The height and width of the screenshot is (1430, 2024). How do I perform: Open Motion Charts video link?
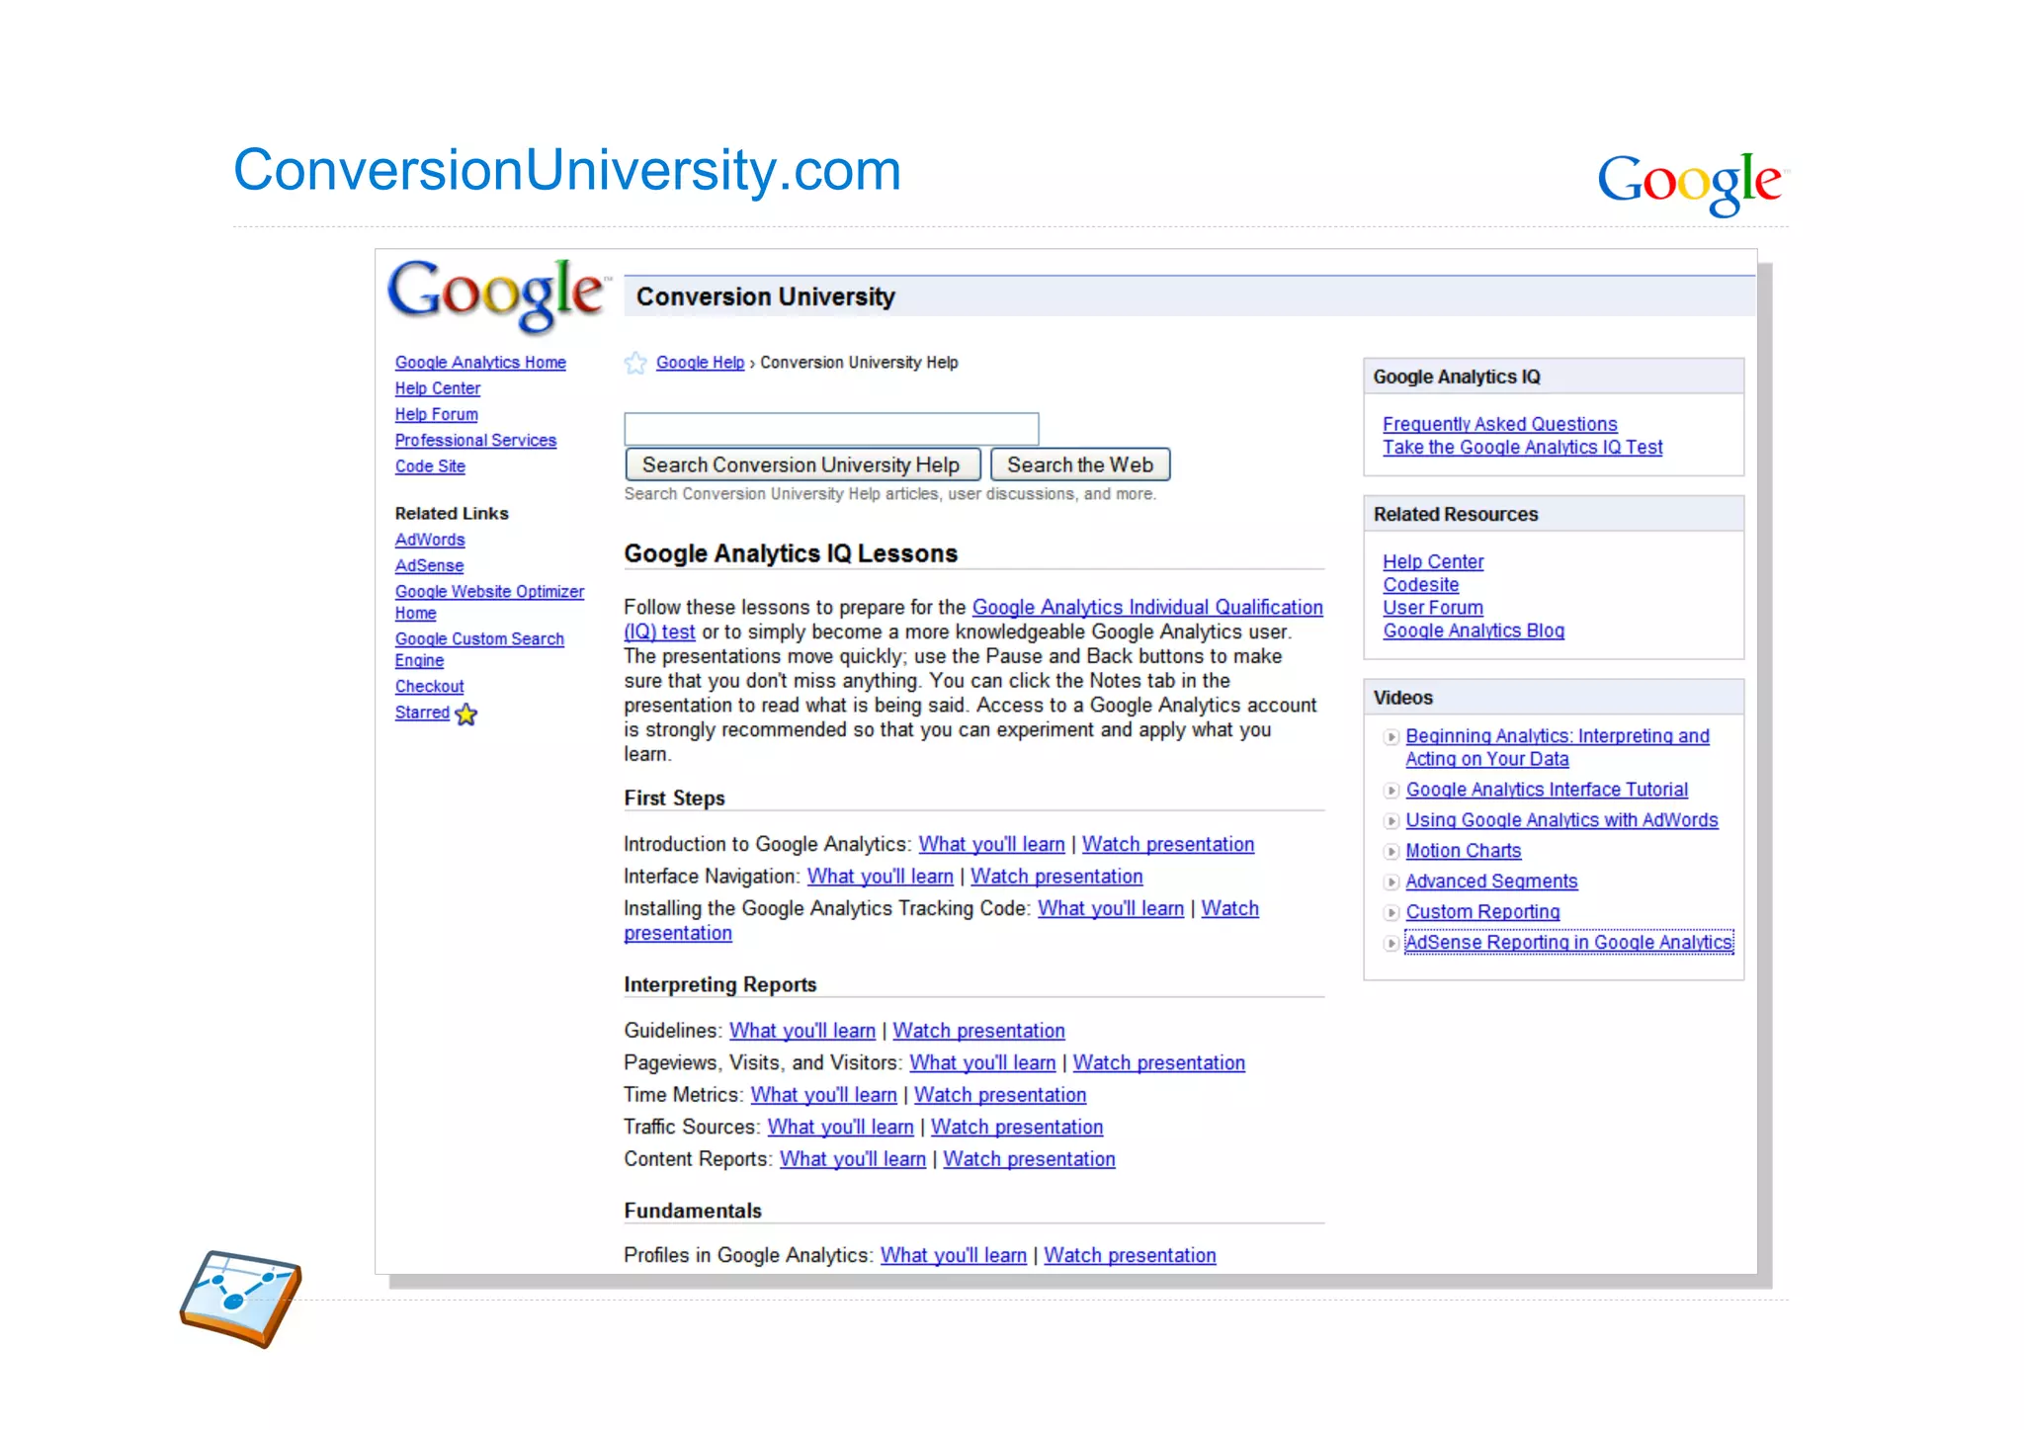[x=1463, y=851]
